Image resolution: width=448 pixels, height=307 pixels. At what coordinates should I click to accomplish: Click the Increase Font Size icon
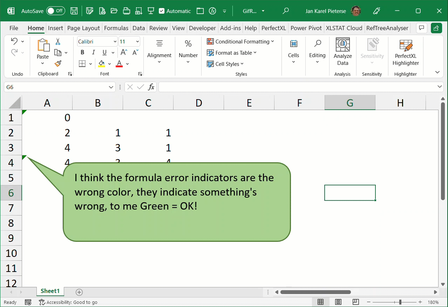tap(123, 52)
